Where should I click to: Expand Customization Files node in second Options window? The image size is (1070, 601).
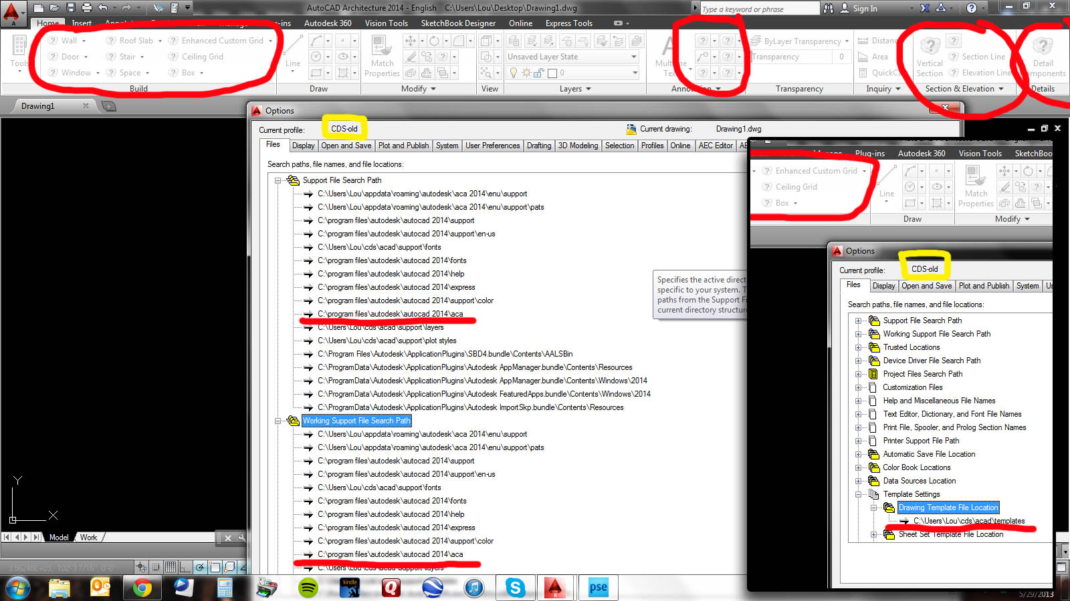point(859,387)
